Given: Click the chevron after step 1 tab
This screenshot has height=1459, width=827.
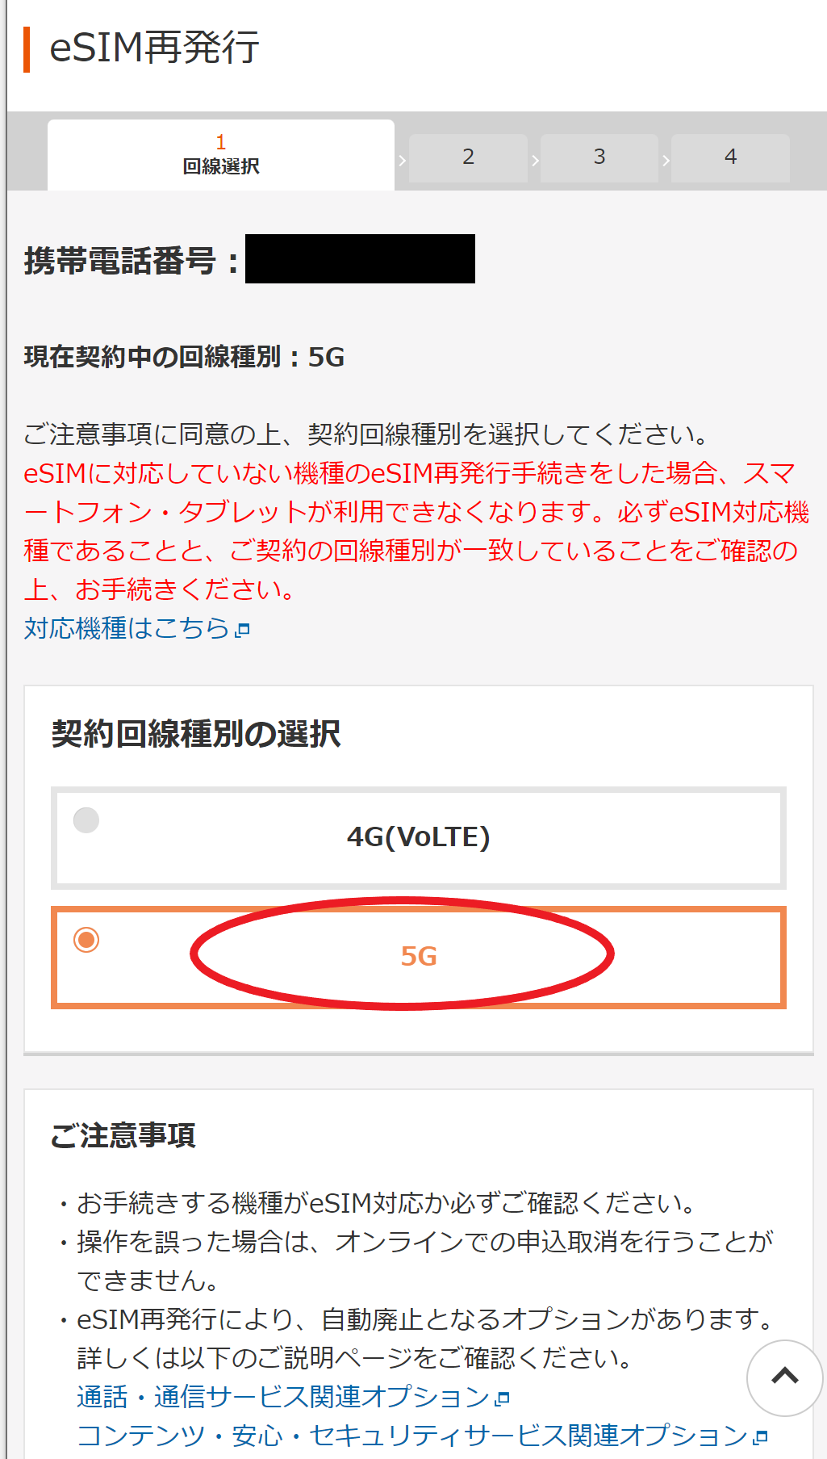Looking at the screenshot, I should pos(402,160).
